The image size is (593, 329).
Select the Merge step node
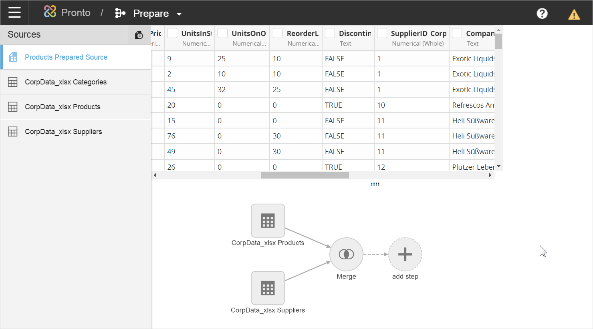[346, 254]
